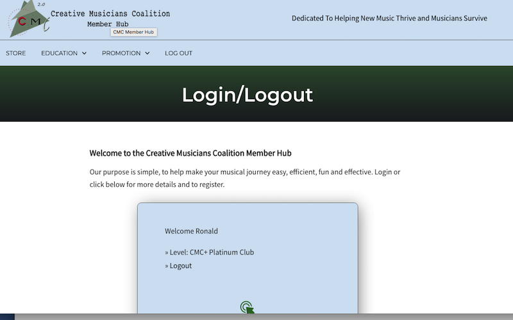
Task: Click the Welcome Ronald greeting text
Action: 191,231
